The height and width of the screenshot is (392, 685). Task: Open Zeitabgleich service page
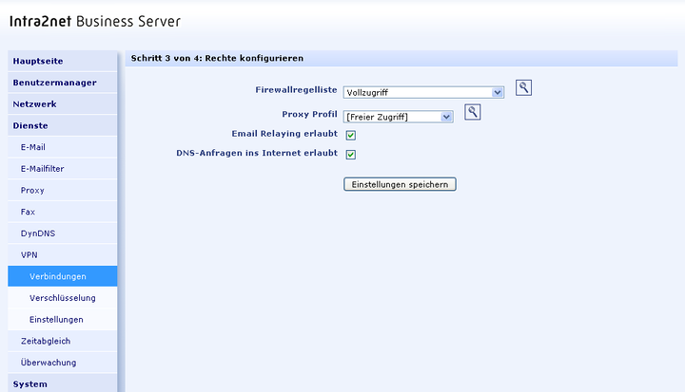63,341
